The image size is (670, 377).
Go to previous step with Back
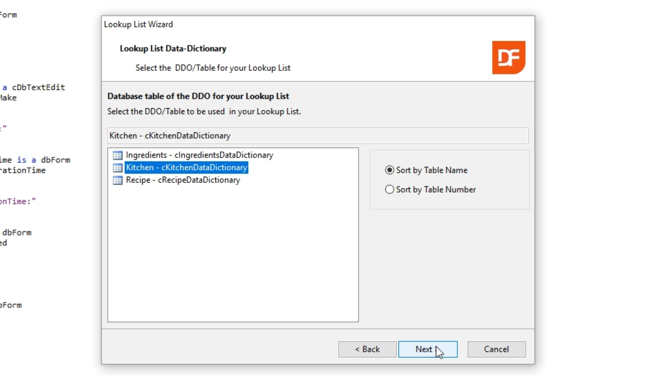[367, 349]
